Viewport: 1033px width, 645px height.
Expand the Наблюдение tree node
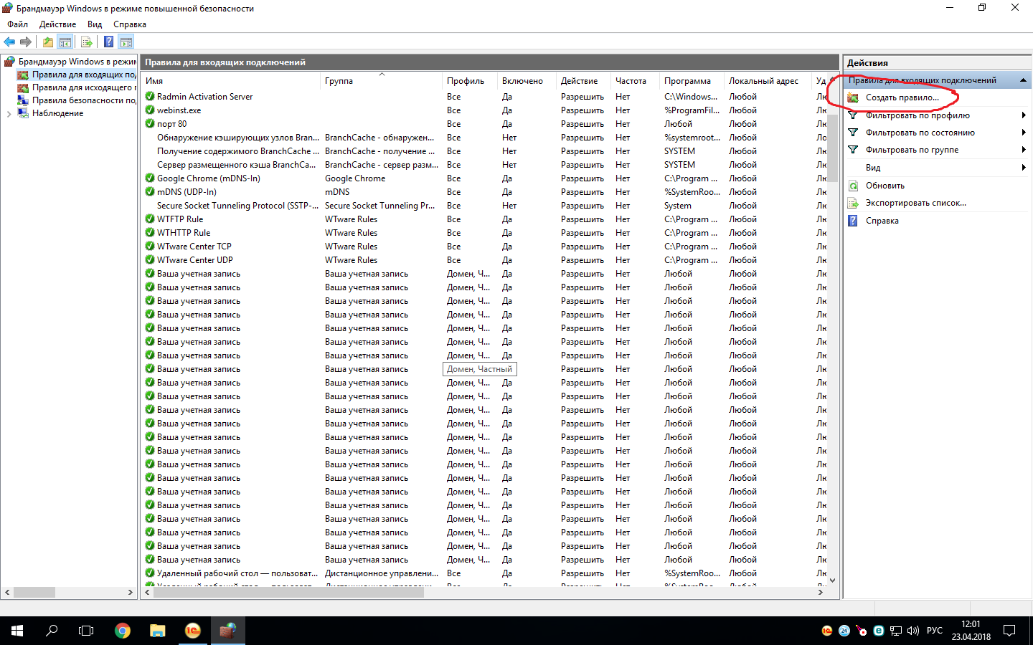click(9, 113)
